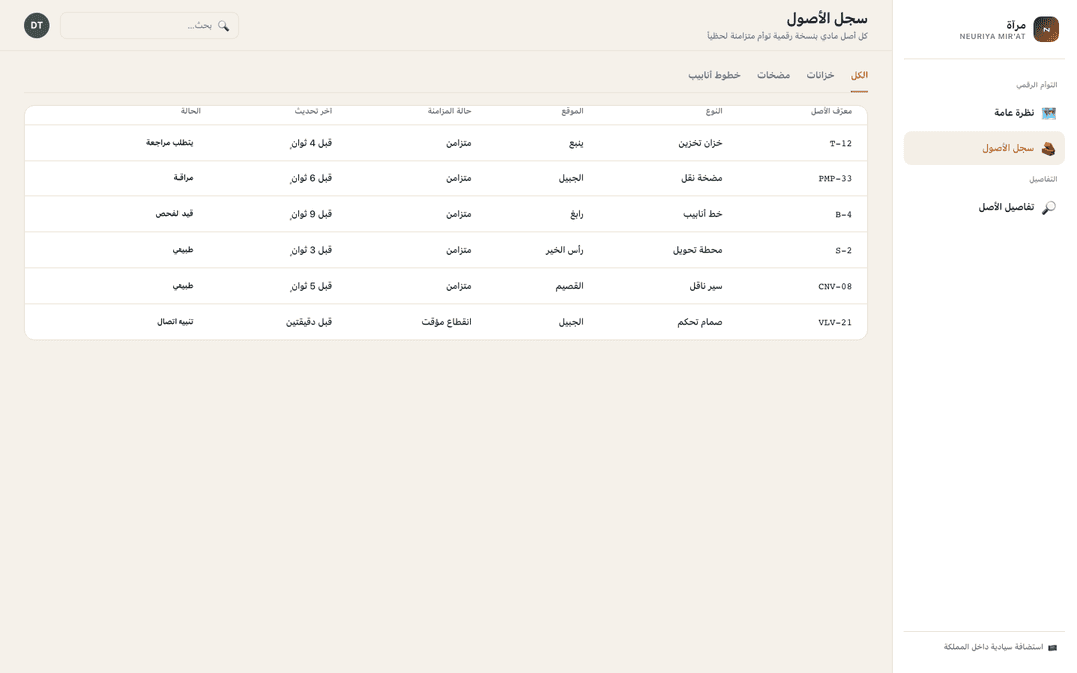Click متزامن sync status in T-12 row
1077x673 pixels.
pyautogui.click(x=458, y=143)
